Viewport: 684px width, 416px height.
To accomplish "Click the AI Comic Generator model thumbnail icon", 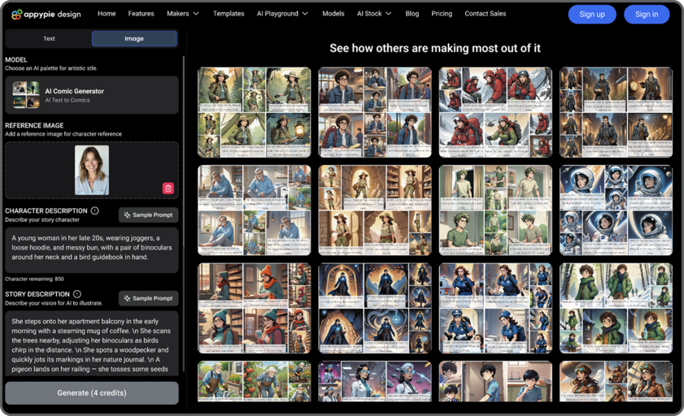I will tap(26, 95).
